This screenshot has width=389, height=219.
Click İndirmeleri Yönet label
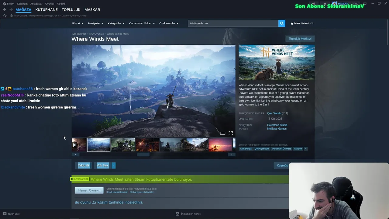pyautogui.click(x=191, y=214)
